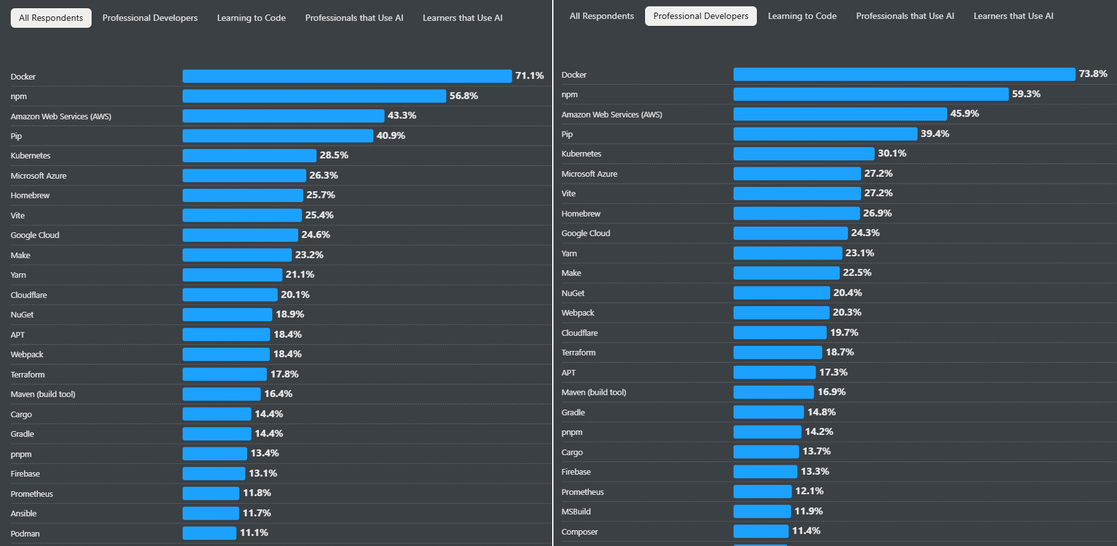Select the AWS bar at 43.3%
The width and height of the screenshot is (1117, 546).
coord(283,116)
